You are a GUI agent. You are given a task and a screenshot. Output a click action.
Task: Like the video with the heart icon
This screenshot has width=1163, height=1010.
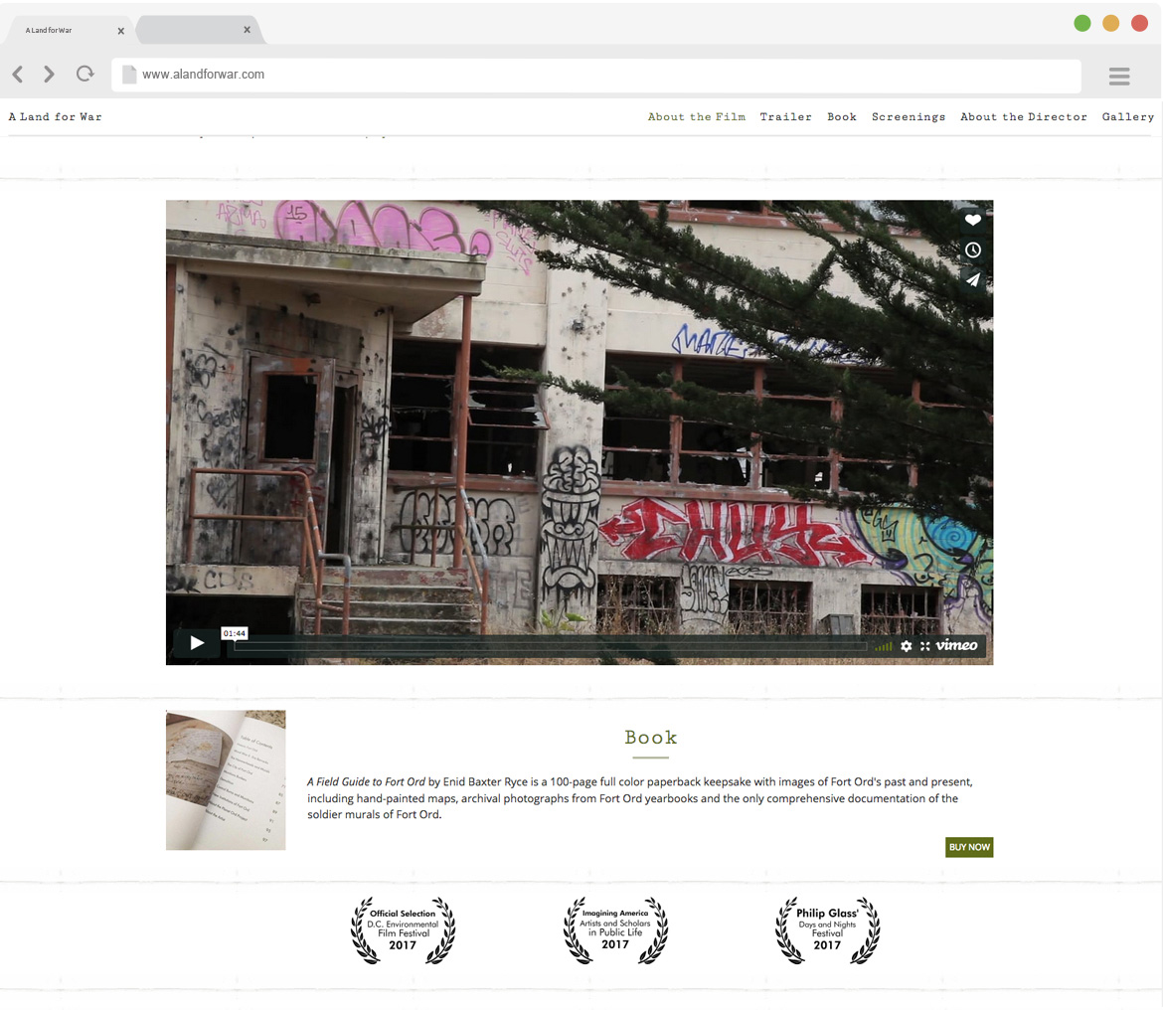(x=973, y=220)
